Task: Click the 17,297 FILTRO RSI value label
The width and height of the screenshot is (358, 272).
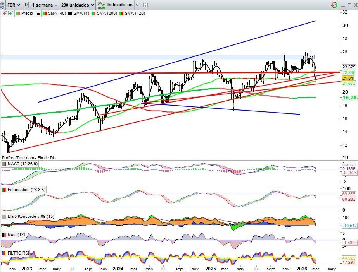Action: click(349, 262)
